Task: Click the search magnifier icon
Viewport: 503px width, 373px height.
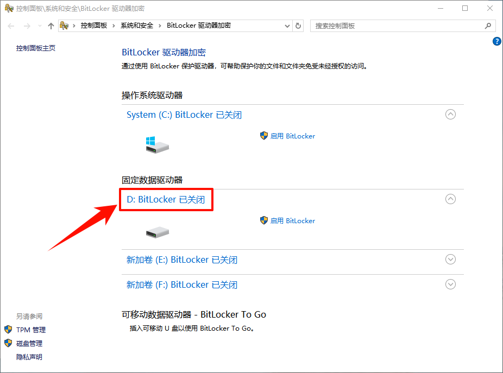Action: 488,26
